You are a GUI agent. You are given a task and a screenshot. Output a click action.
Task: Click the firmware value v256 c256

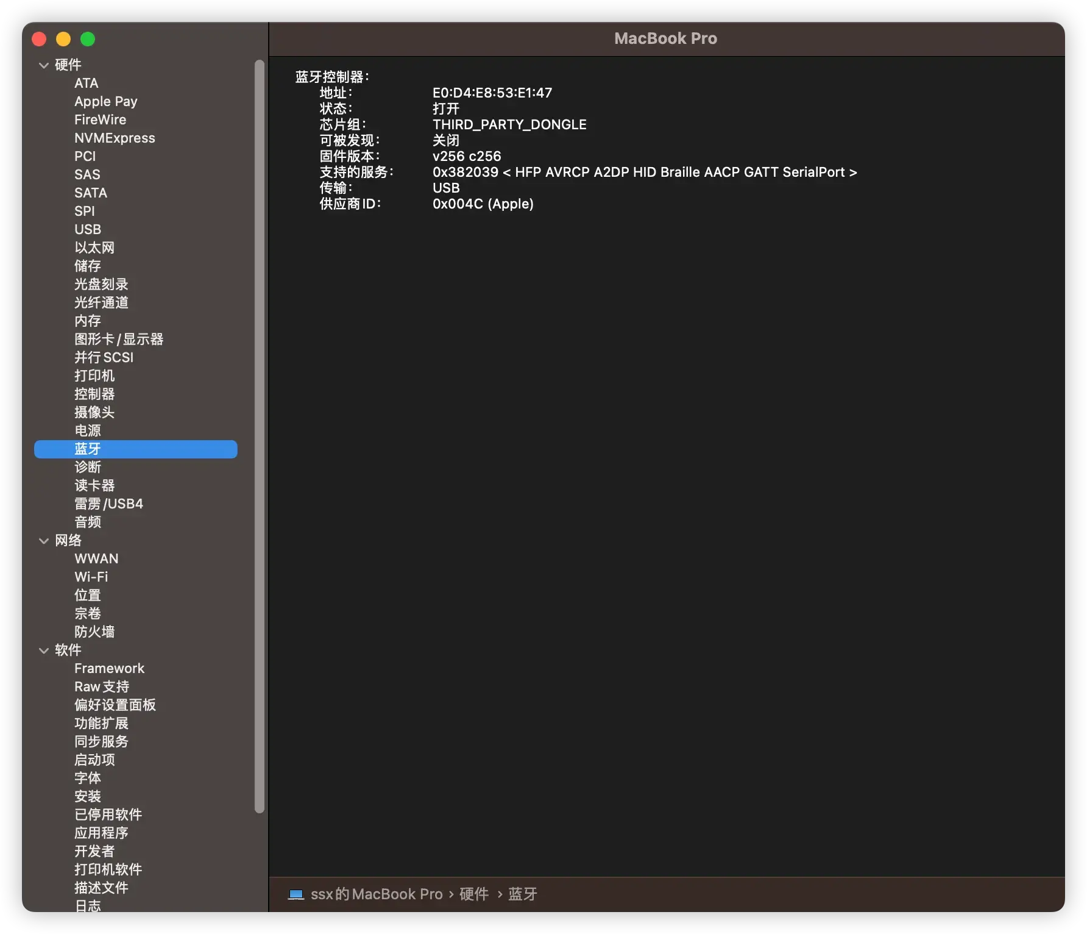[467, 156]
